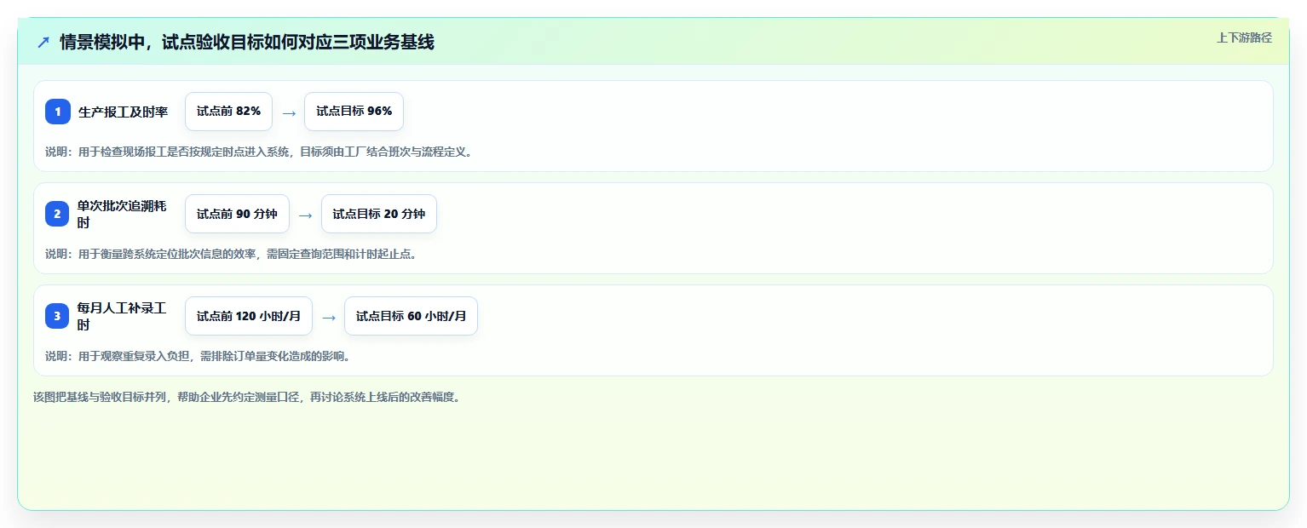This screenshot has width=1307, height=528.
Task: Click the number 2 badge
Action: [58, 214]
